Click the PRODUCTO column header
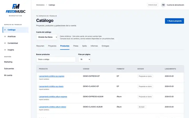 [43, 69]
